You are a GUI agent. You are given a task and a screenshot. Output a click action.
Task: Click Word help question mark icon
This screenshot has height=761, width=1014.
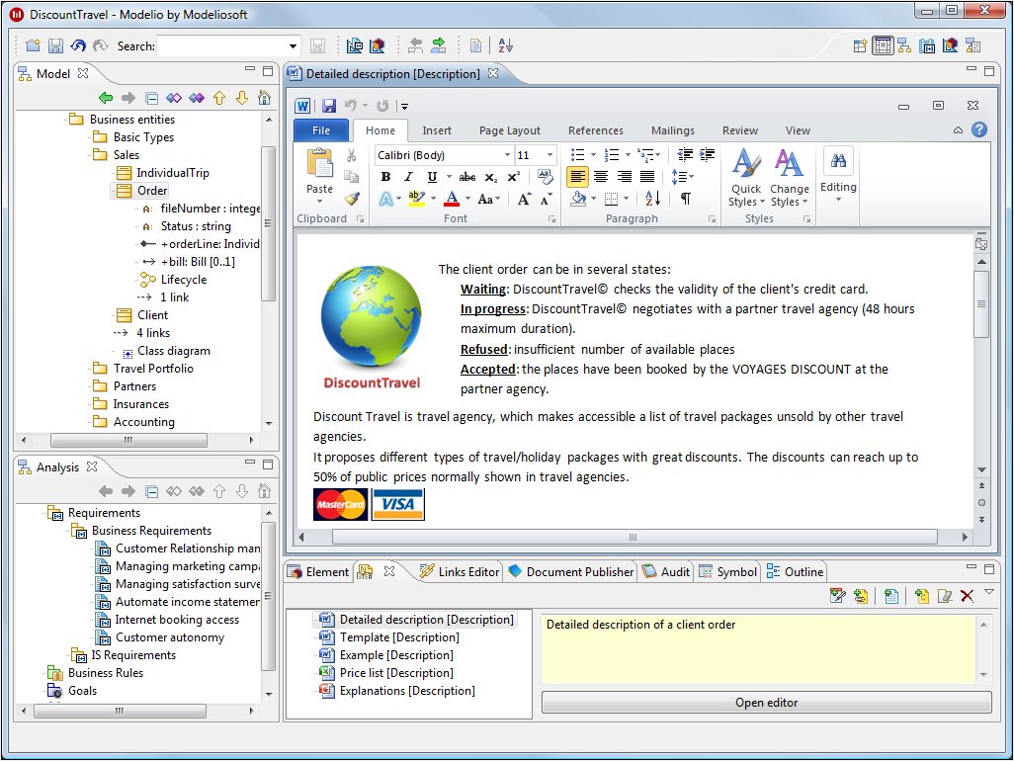coord(979,129)
